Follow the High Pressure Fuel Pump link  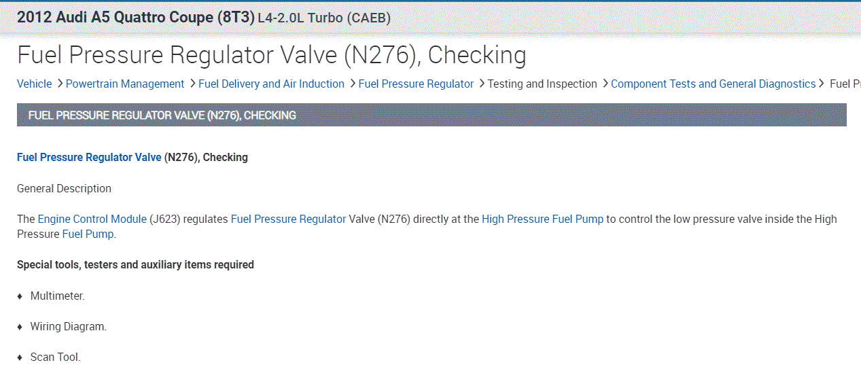(542, 219)
